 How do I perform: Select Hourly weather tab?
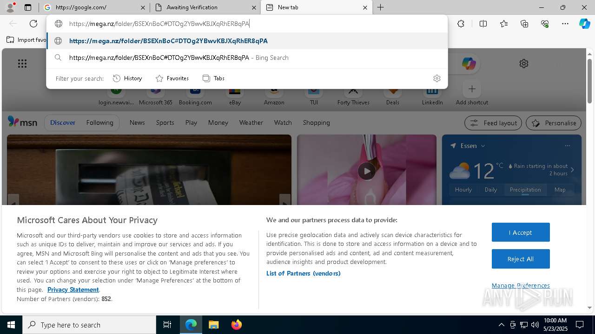463,190
